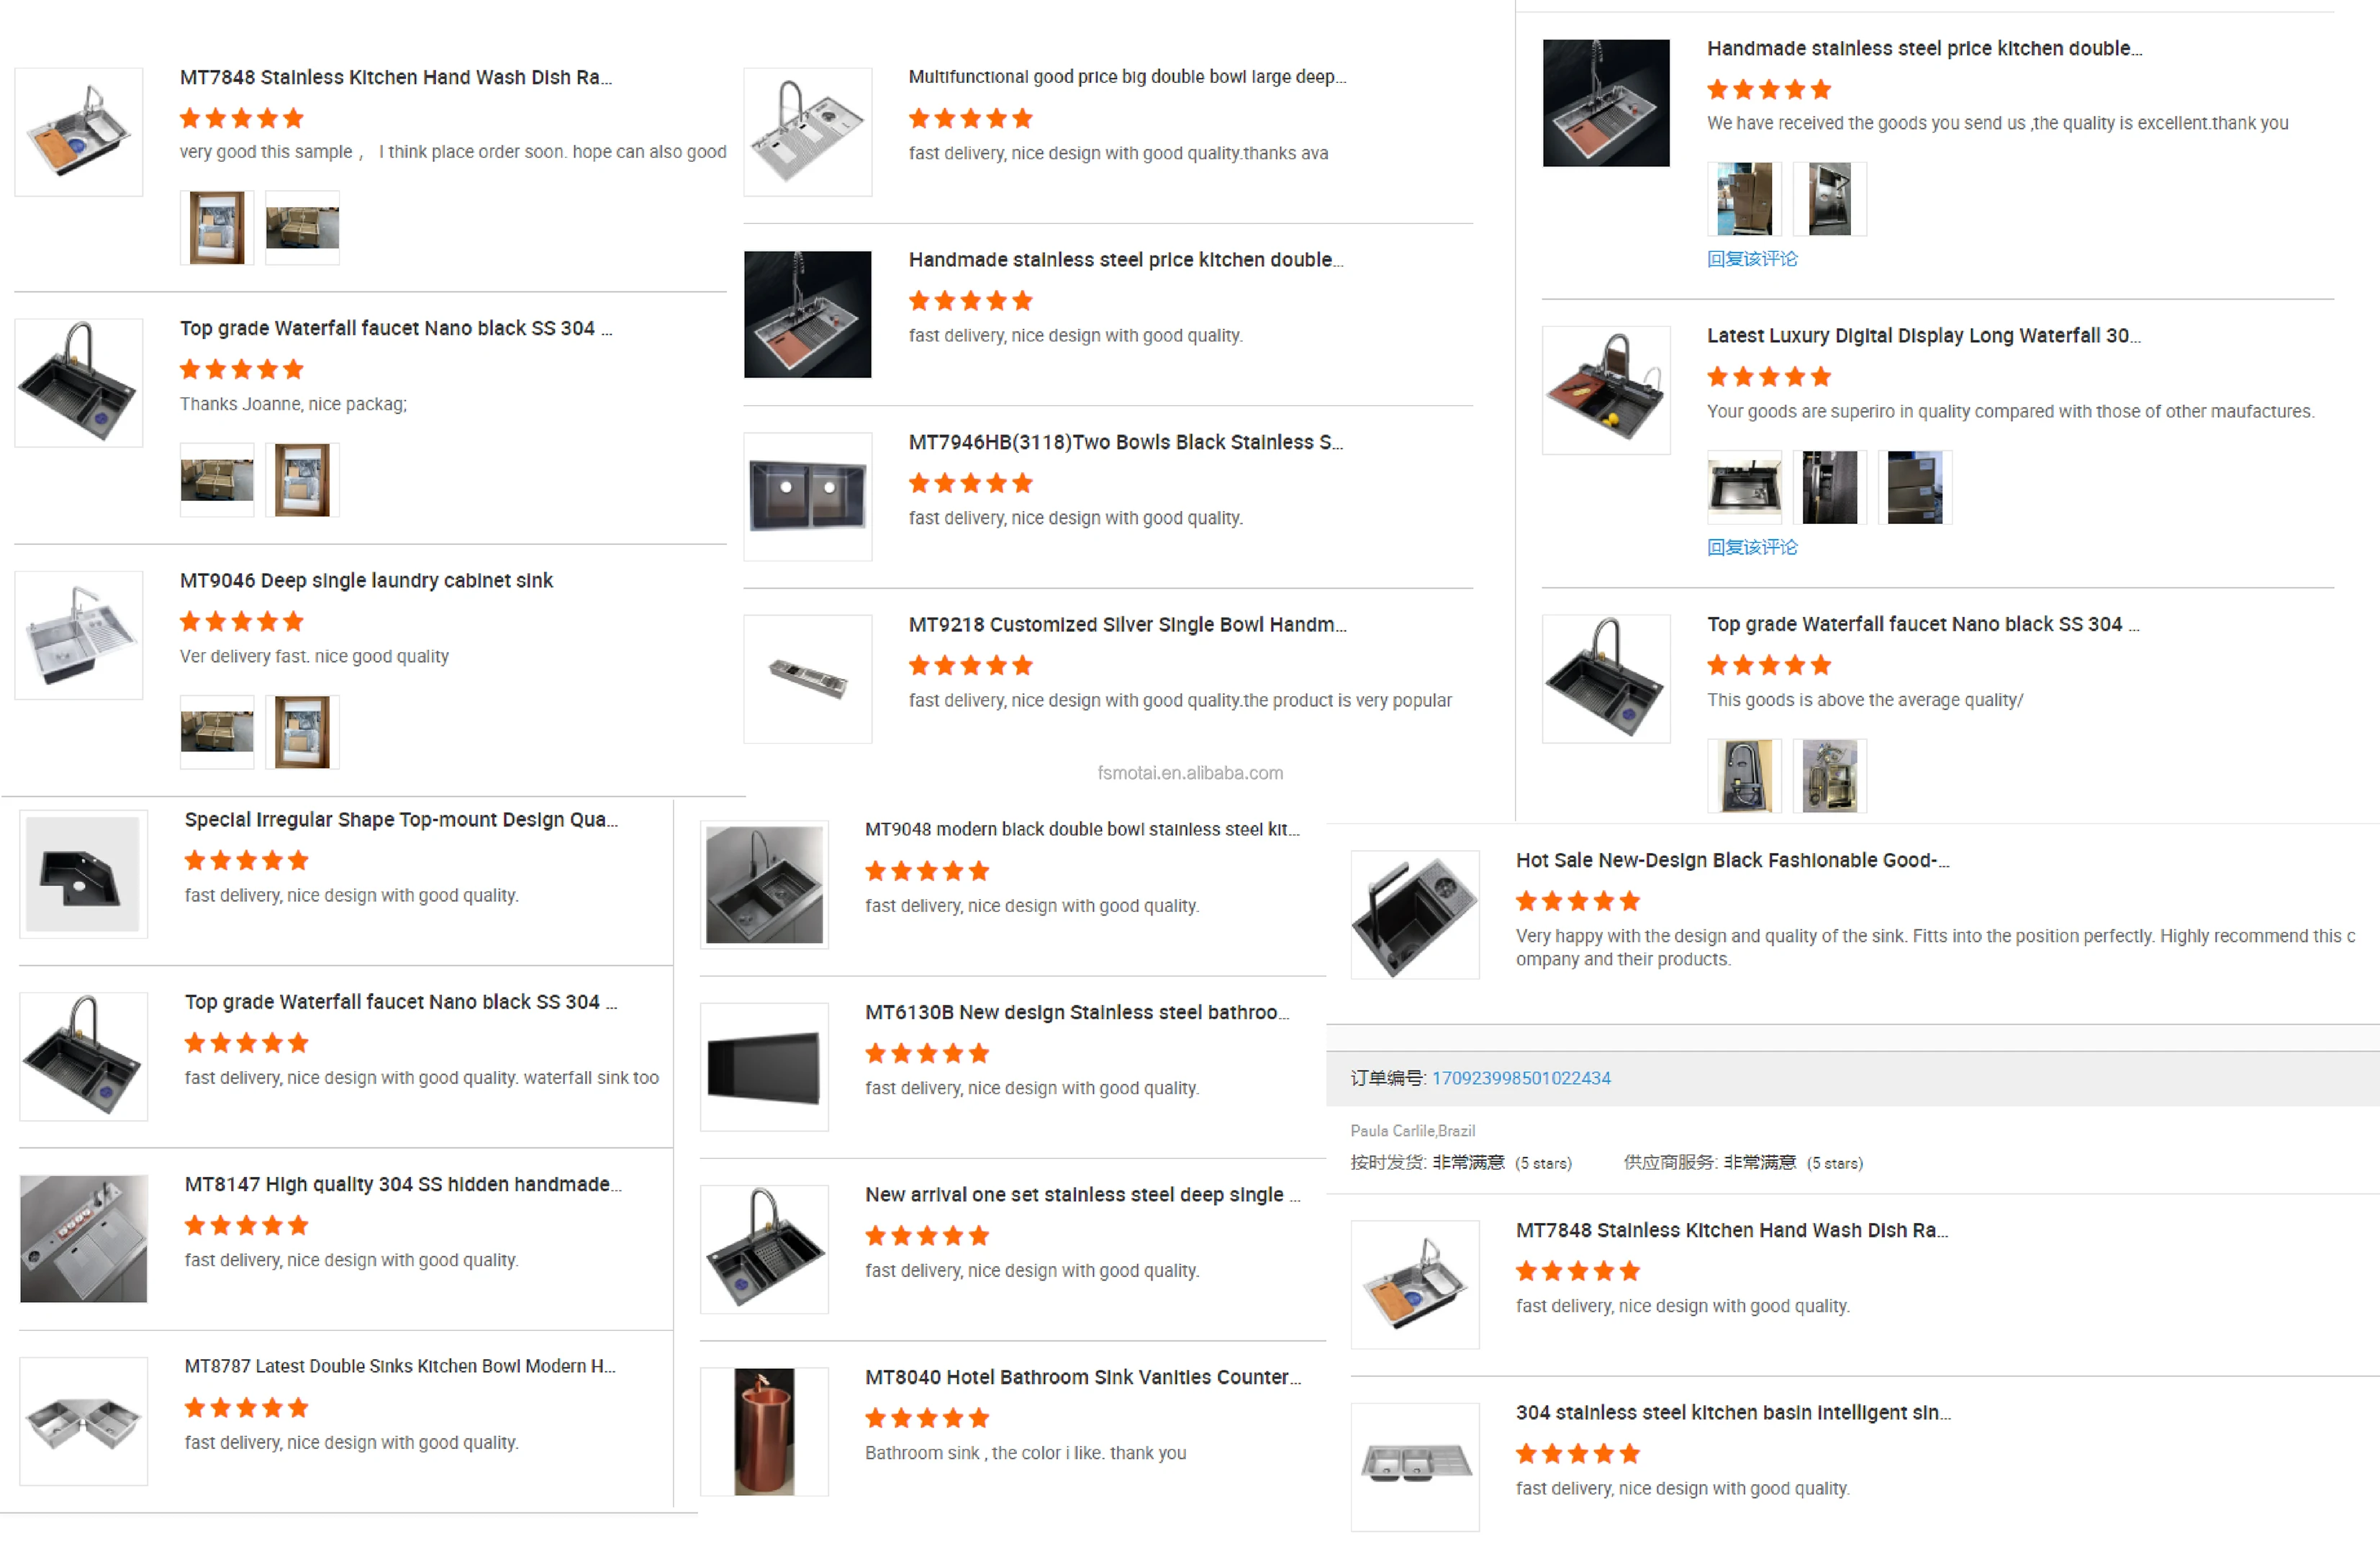
Task: Click reply link under Latest Luxury Digital review
Action: coord(1751,547)
